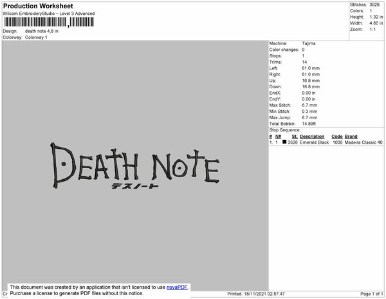Select the Madeira Classic 40 brand cell
The height and width of the screenshot is (299, 386).
click(363, 142)
